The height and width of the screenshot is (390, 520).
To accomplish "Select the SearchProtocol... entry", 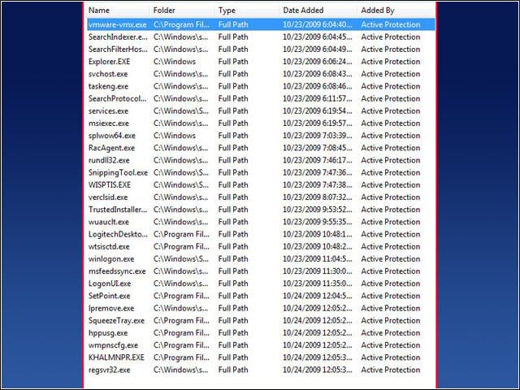I will click(x=261, y=98).
